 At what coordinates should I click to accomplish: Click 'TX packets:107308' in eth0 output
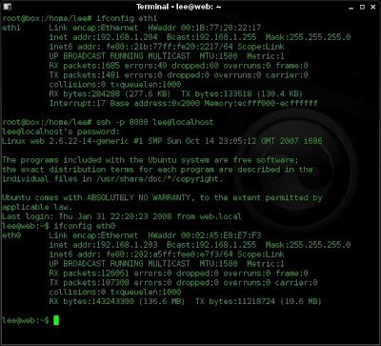(x=90, y=283)
